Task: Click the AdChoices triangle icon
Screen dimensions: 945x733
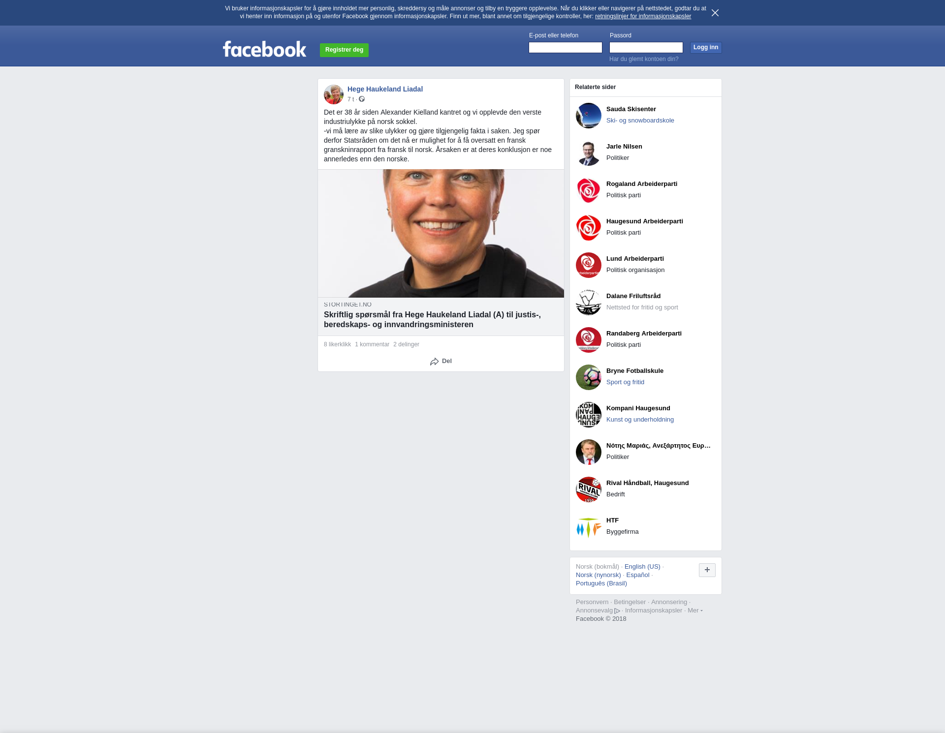Action: pos(617,611)
